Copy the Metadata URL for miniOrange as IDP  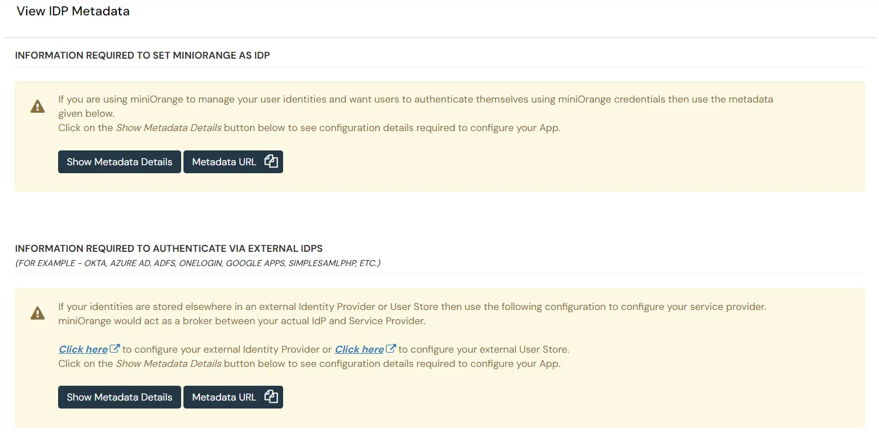click(233, 161)
